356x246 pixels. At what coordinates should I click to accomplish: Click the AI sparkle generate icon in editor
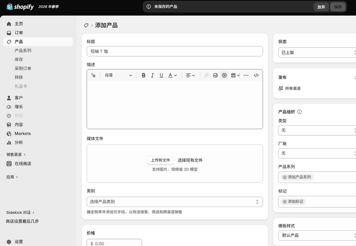point(93,76)
